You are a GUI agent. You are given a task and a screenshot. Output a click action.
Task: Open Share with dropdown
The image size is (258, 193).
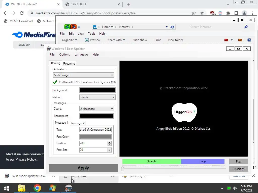click(116, 40)
